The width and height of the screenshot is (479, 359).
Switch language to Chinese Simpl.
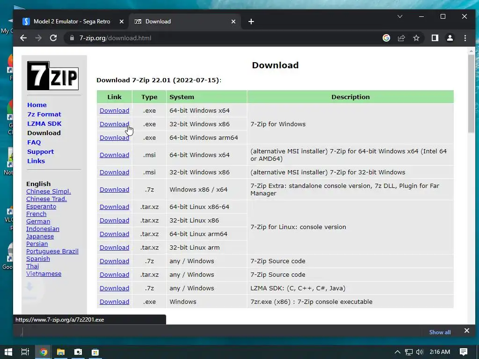[49, 191]
